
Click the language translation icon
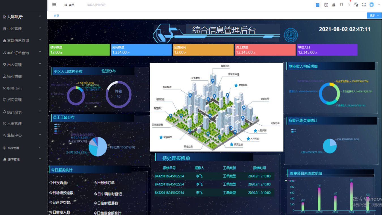(x=356, y=5)
